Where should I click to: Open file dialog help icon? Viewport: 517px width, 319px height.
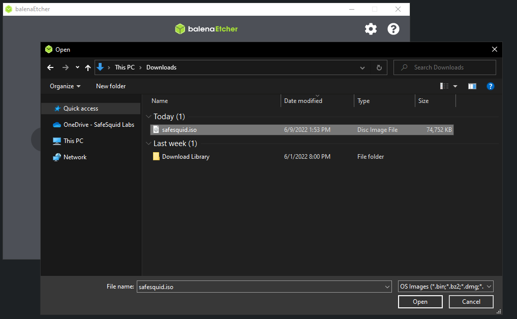click(x=490, y=86)
